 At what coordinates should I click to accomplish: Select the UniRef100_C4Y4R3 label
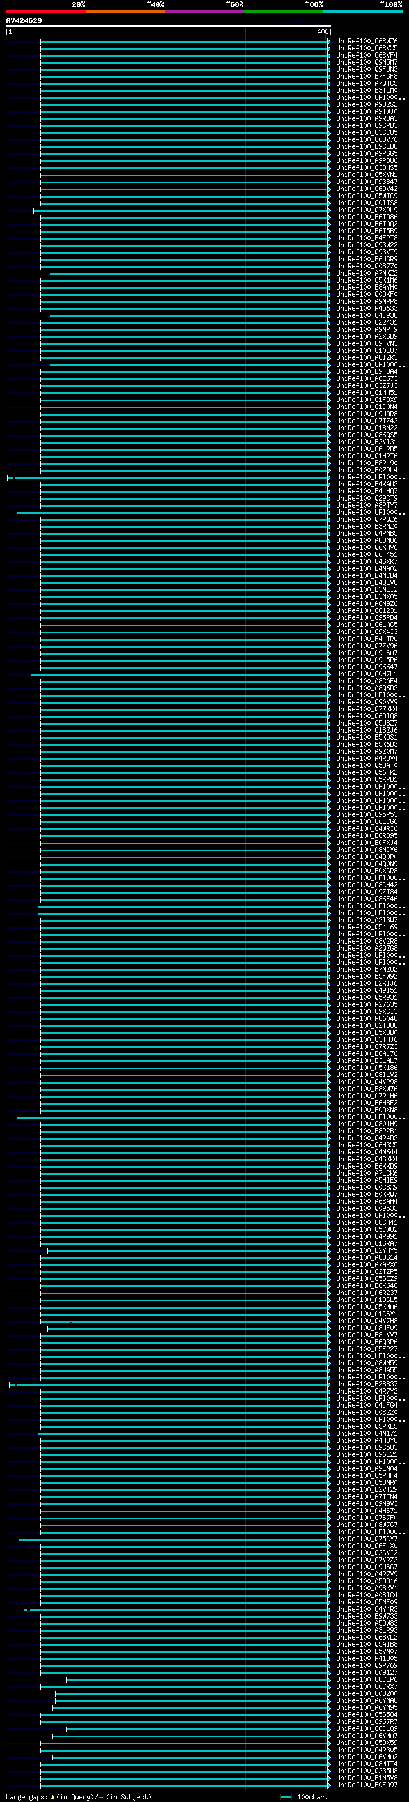pyautogui.click(x=367, y=1609)
